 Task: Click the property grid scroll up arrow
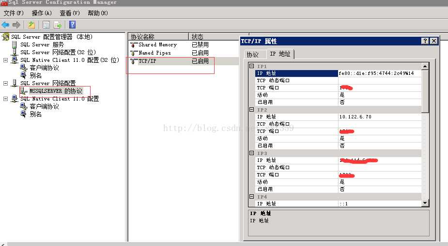pos(425,66)
